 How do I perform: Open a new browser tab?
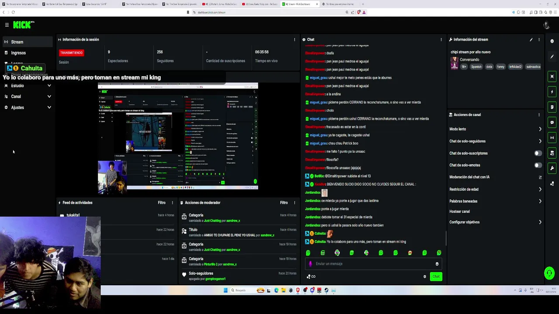click(363, 4)
